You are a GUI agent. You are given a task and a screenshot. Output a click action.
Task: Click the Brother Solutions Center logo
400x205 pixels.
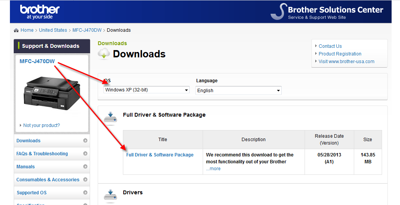point(327,12)
